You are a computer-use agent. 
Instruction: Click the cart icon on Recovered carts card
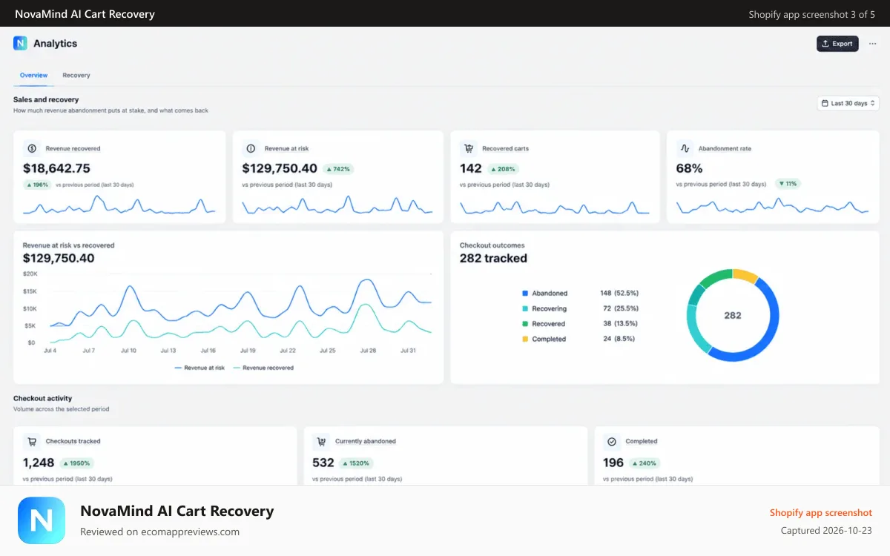click(x=468, y=148)
